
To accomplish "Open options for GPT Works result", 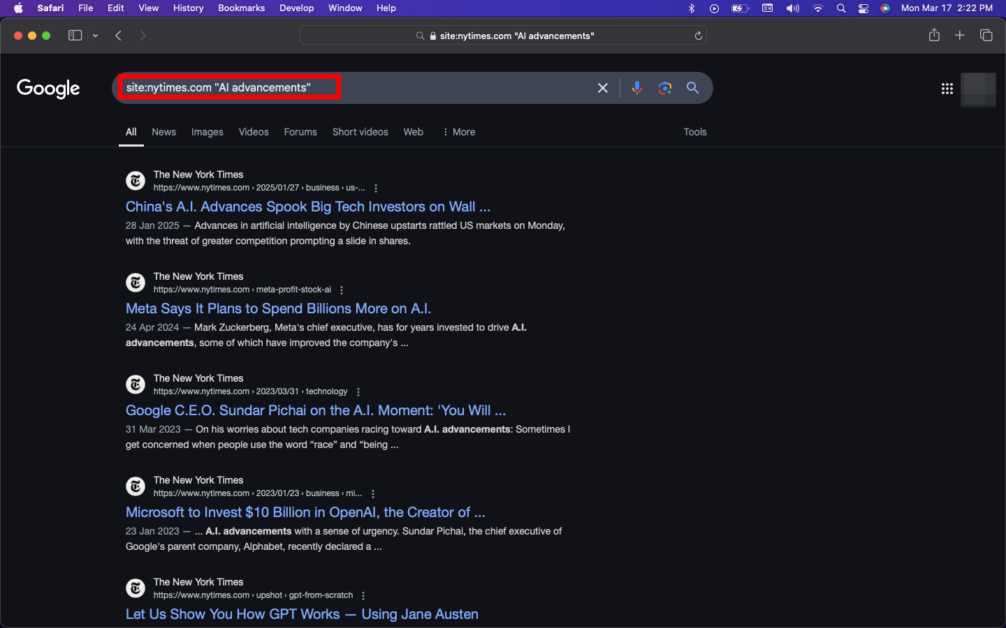I will (363, 596).
